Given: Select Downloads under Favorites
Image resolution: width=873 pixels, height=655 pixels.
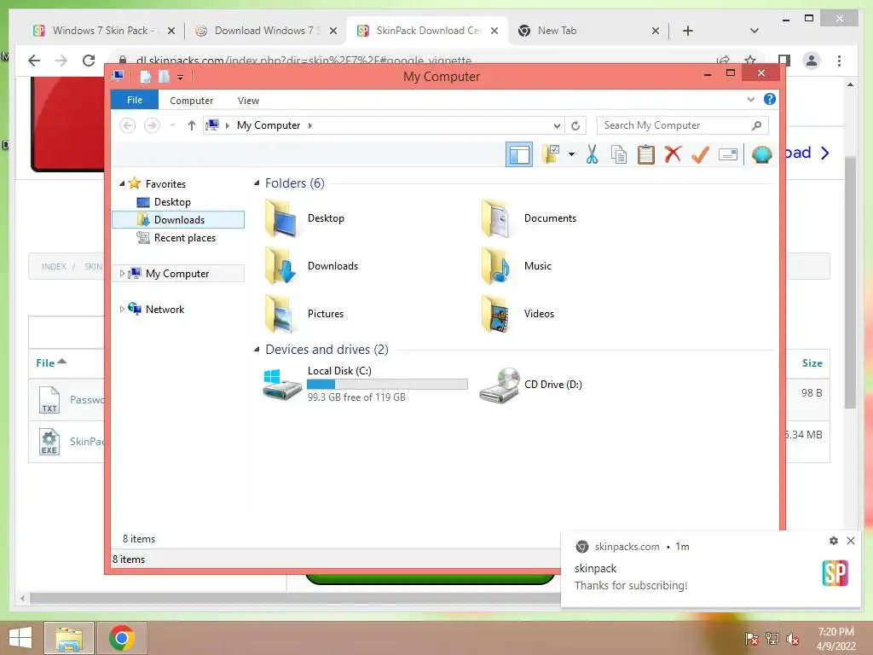Looking at the screenshot, I should pyautogui.click(x=178, y=219).
